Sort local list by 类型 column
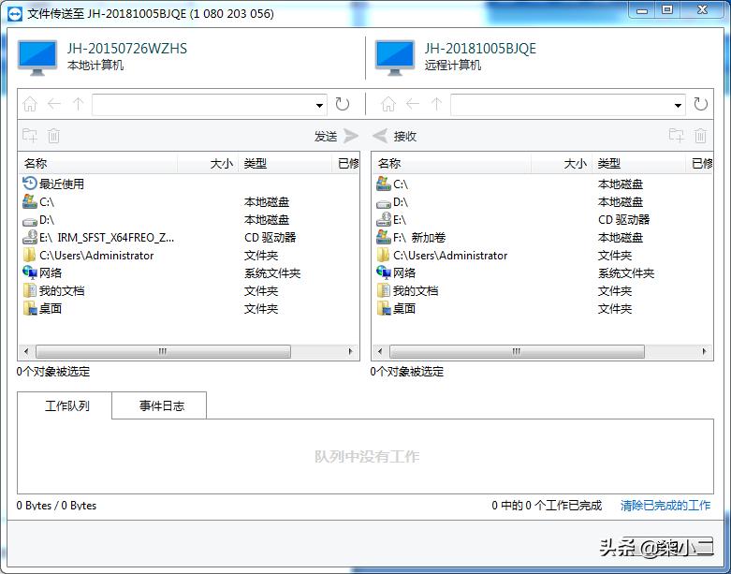The height and width of the screenshot is (574, 731). pos(285,163)
